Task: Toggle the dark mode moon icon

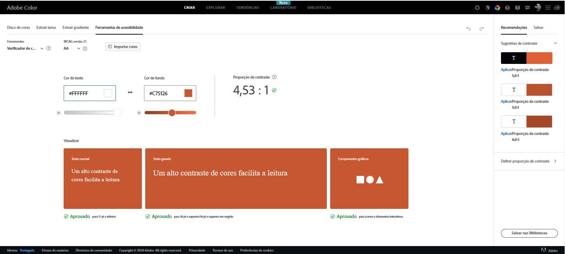Action: [487, 8]
